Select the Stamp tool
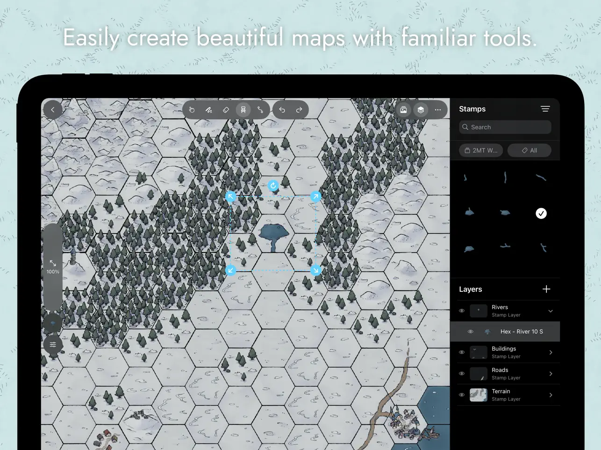Image resolution: width=601 pixels, height=450 pixels. tap(243, 110)
